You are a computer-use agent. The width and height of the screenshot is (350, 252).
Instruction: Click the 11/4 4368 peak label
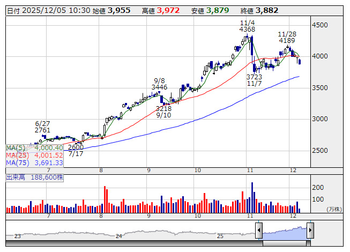247,26
